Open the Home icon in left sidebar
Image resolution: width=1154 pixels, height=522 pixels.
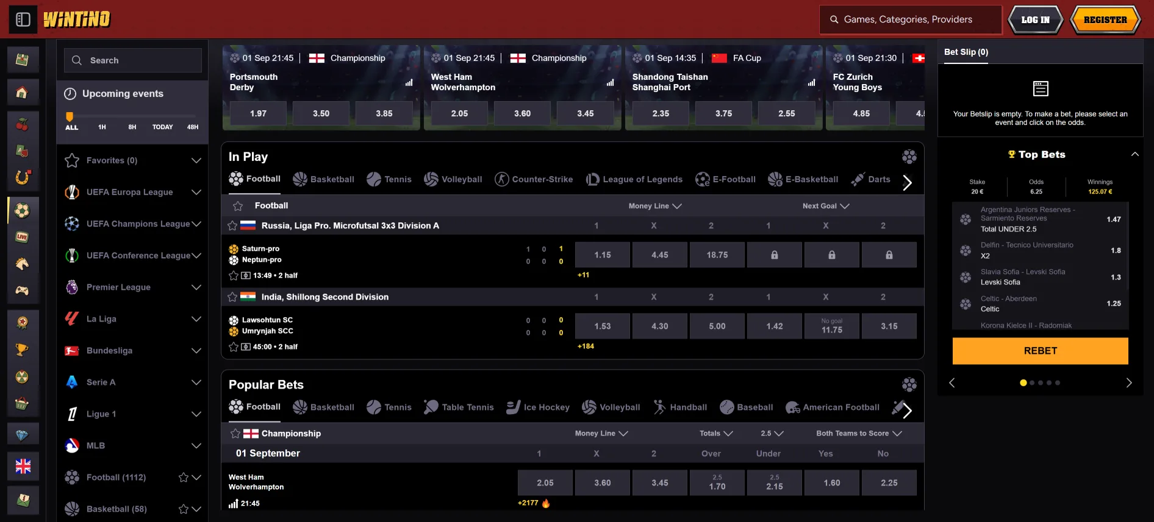23,93
